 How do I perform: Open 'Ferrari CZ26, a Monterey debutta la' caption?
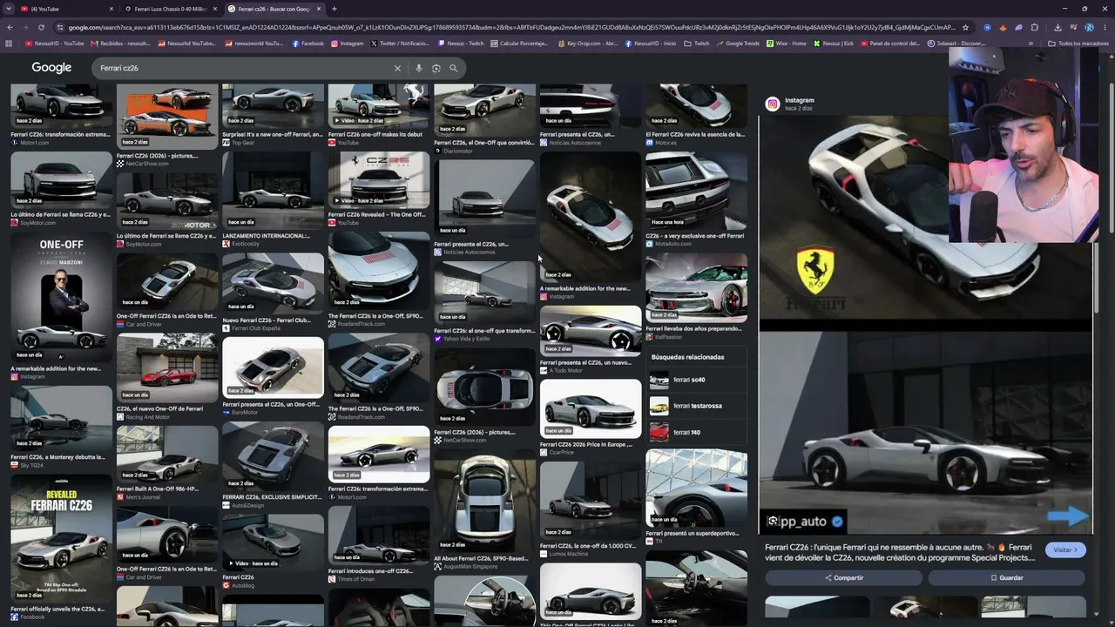[x=57, y=457]
